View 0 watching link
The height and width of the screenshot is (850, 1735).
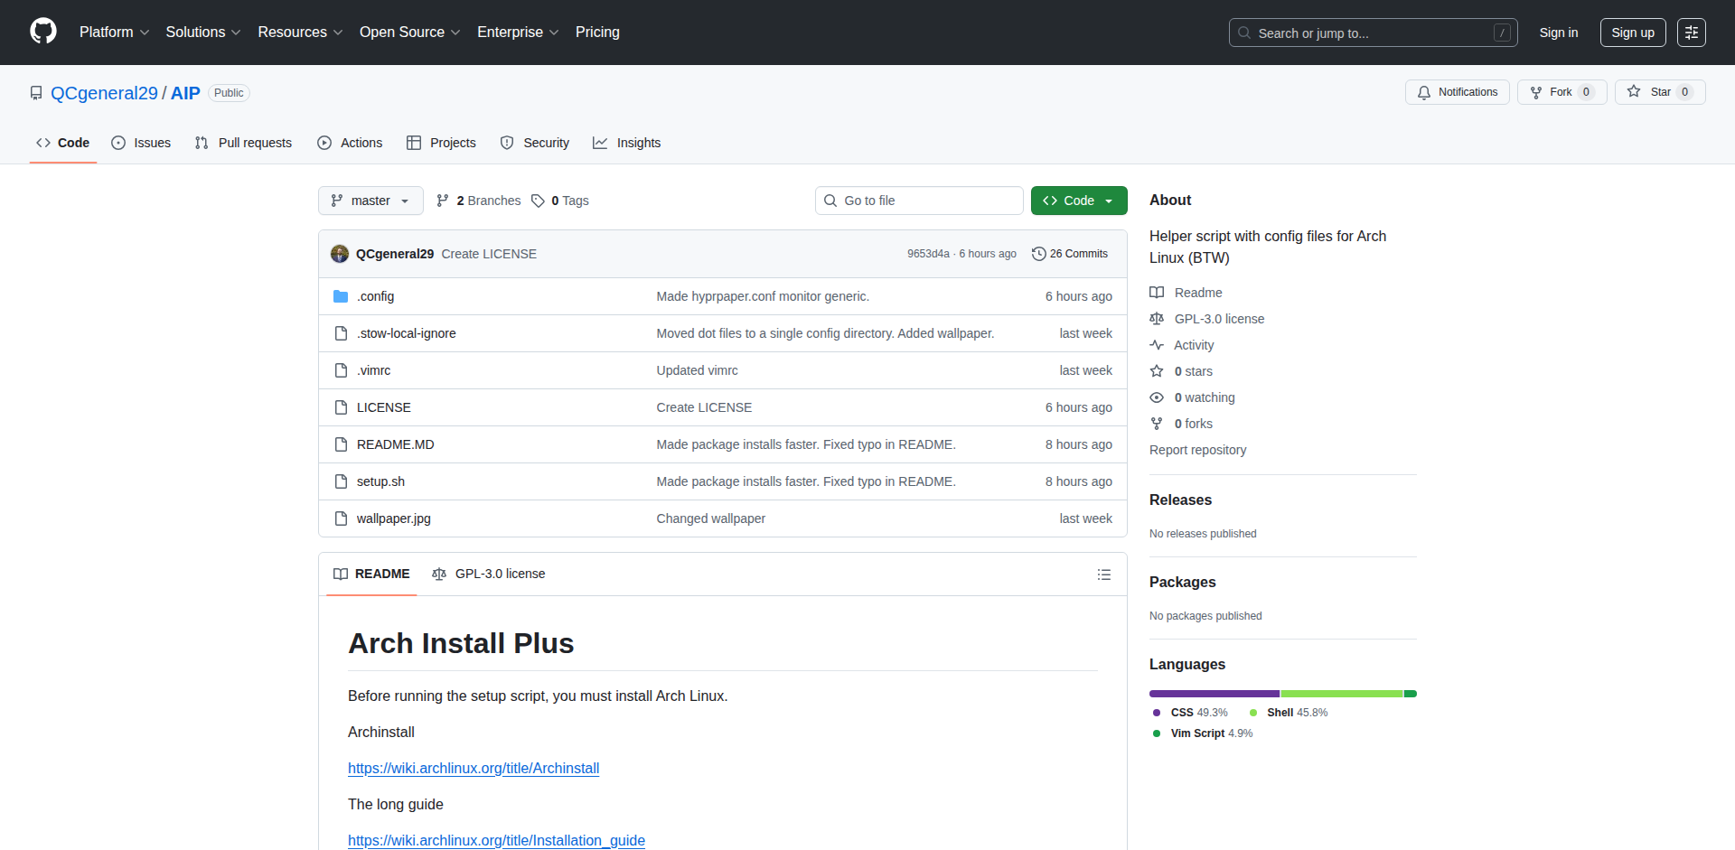coord(1192,397)
